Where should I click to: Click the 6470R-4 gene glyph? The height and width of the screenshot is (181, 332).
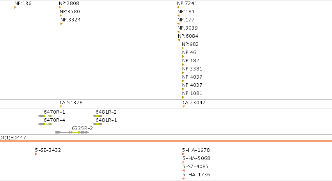coord(45,124)
